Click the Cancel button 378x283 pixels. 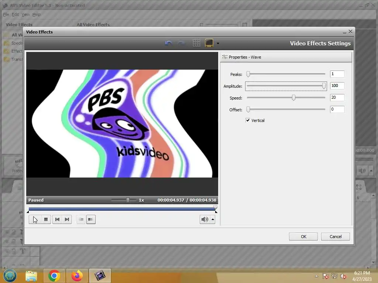click(x=335, y=237)
